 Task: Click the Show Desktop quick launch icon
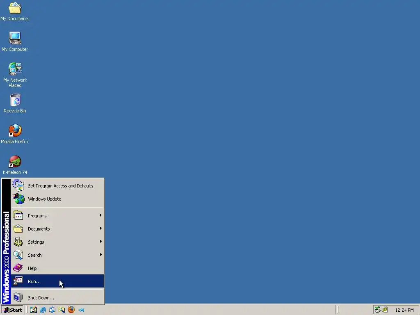coord(34,310)
